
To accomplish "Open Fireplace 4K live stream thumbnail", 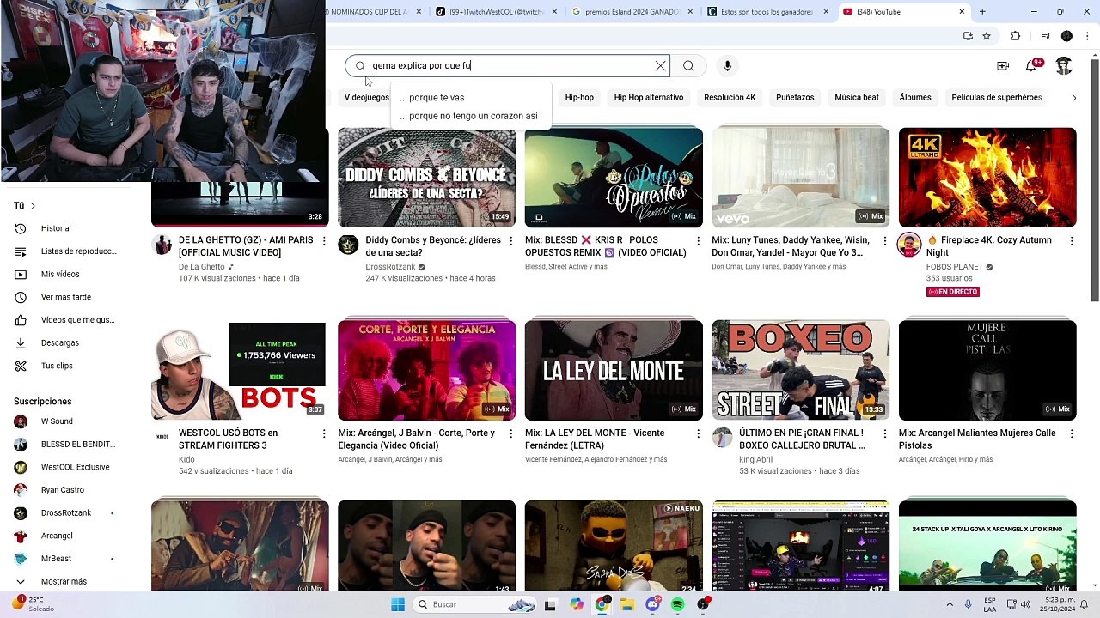I will click(987, 177).
